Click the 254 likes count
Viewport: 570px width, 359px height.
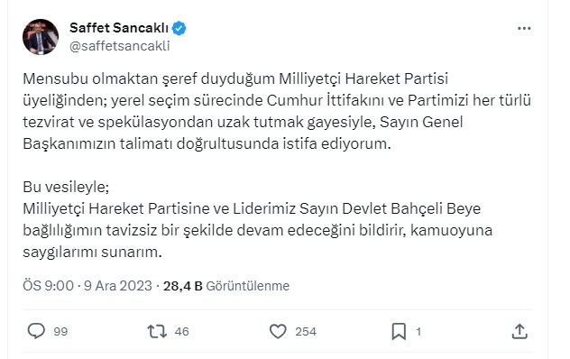[306, 332]
